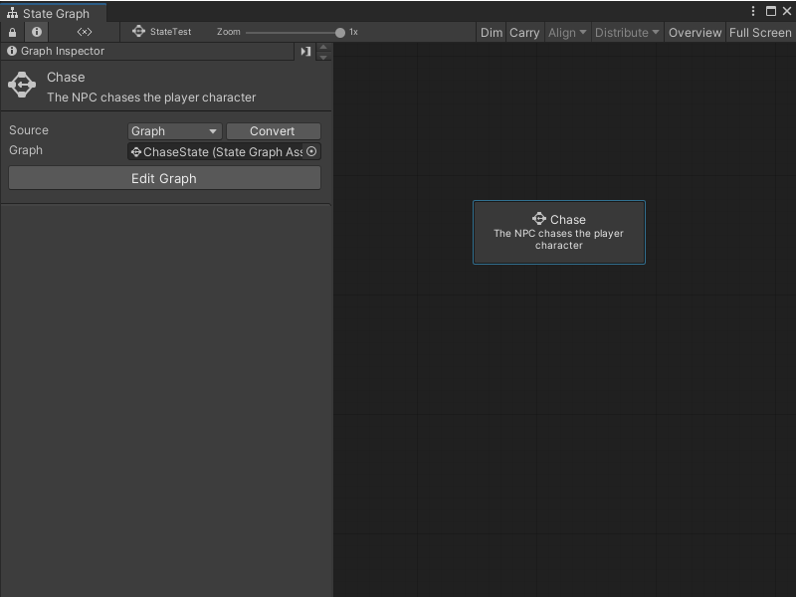Collapse the Graph Inspector sidebar arrow icon
Image resolution: width=796 pixels, height=597 pixels.
point(305,52)
